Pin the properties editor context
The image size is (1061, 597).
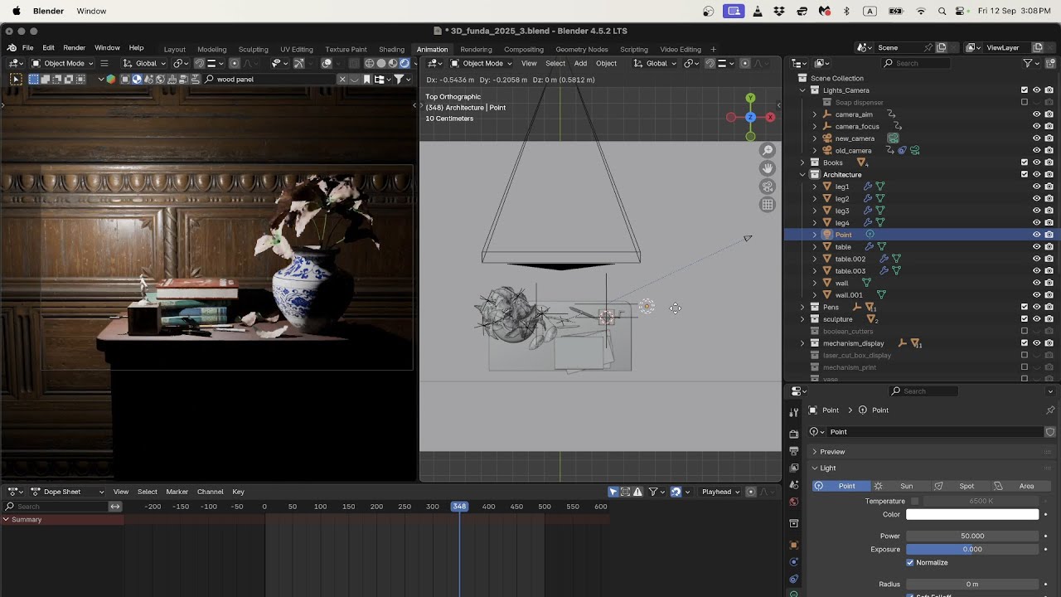[x=1050, y=410]
